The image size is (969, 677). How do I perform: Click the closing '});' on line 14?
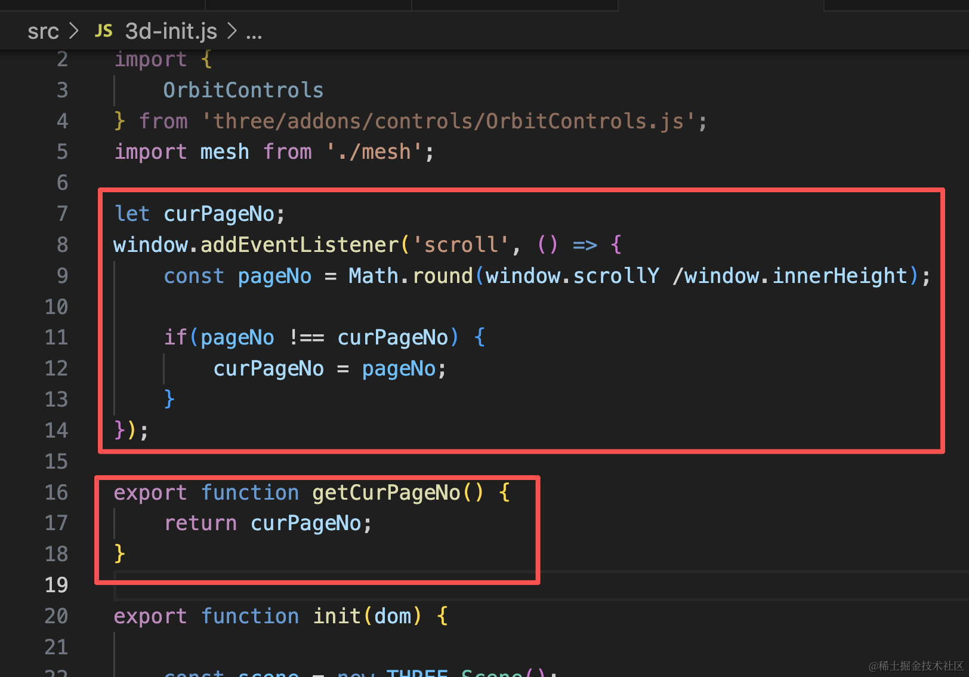tap(131, 430)
